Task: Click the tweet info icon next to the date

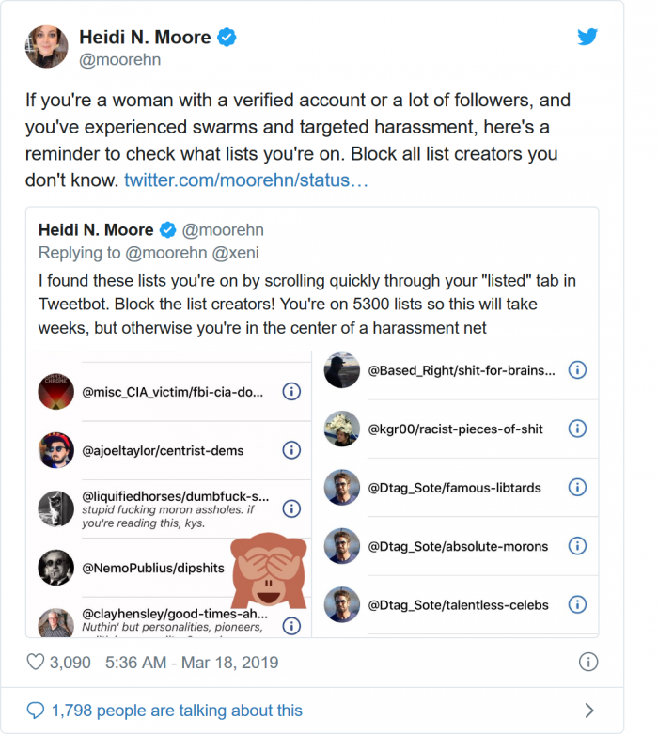Action: coord(588,662)
